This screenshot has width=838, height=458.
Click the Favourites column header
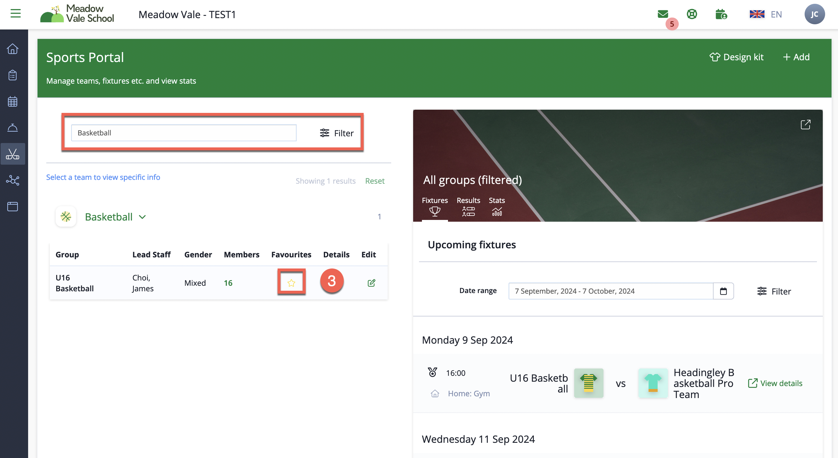pyautogui.click(x=291, y=255)
